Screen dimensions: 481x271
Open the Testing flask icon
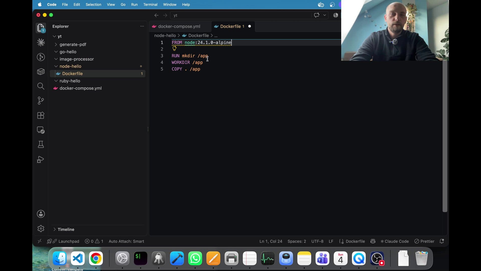[41, 145]
